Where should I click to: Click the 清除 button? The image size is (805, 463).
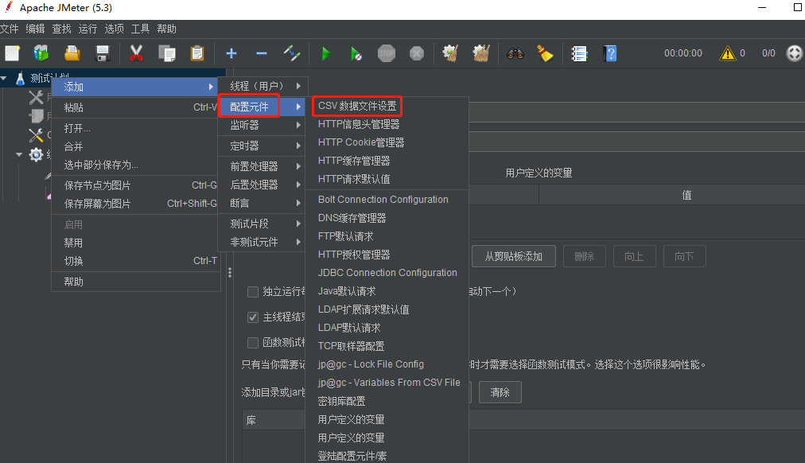[500, 392]
